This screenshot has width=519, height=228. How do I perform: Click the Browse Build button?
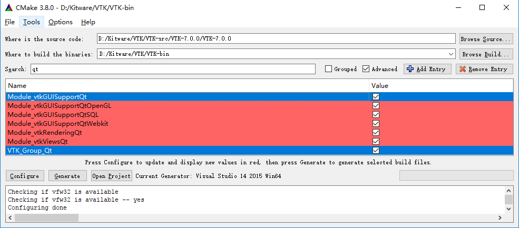click(486, 54)
